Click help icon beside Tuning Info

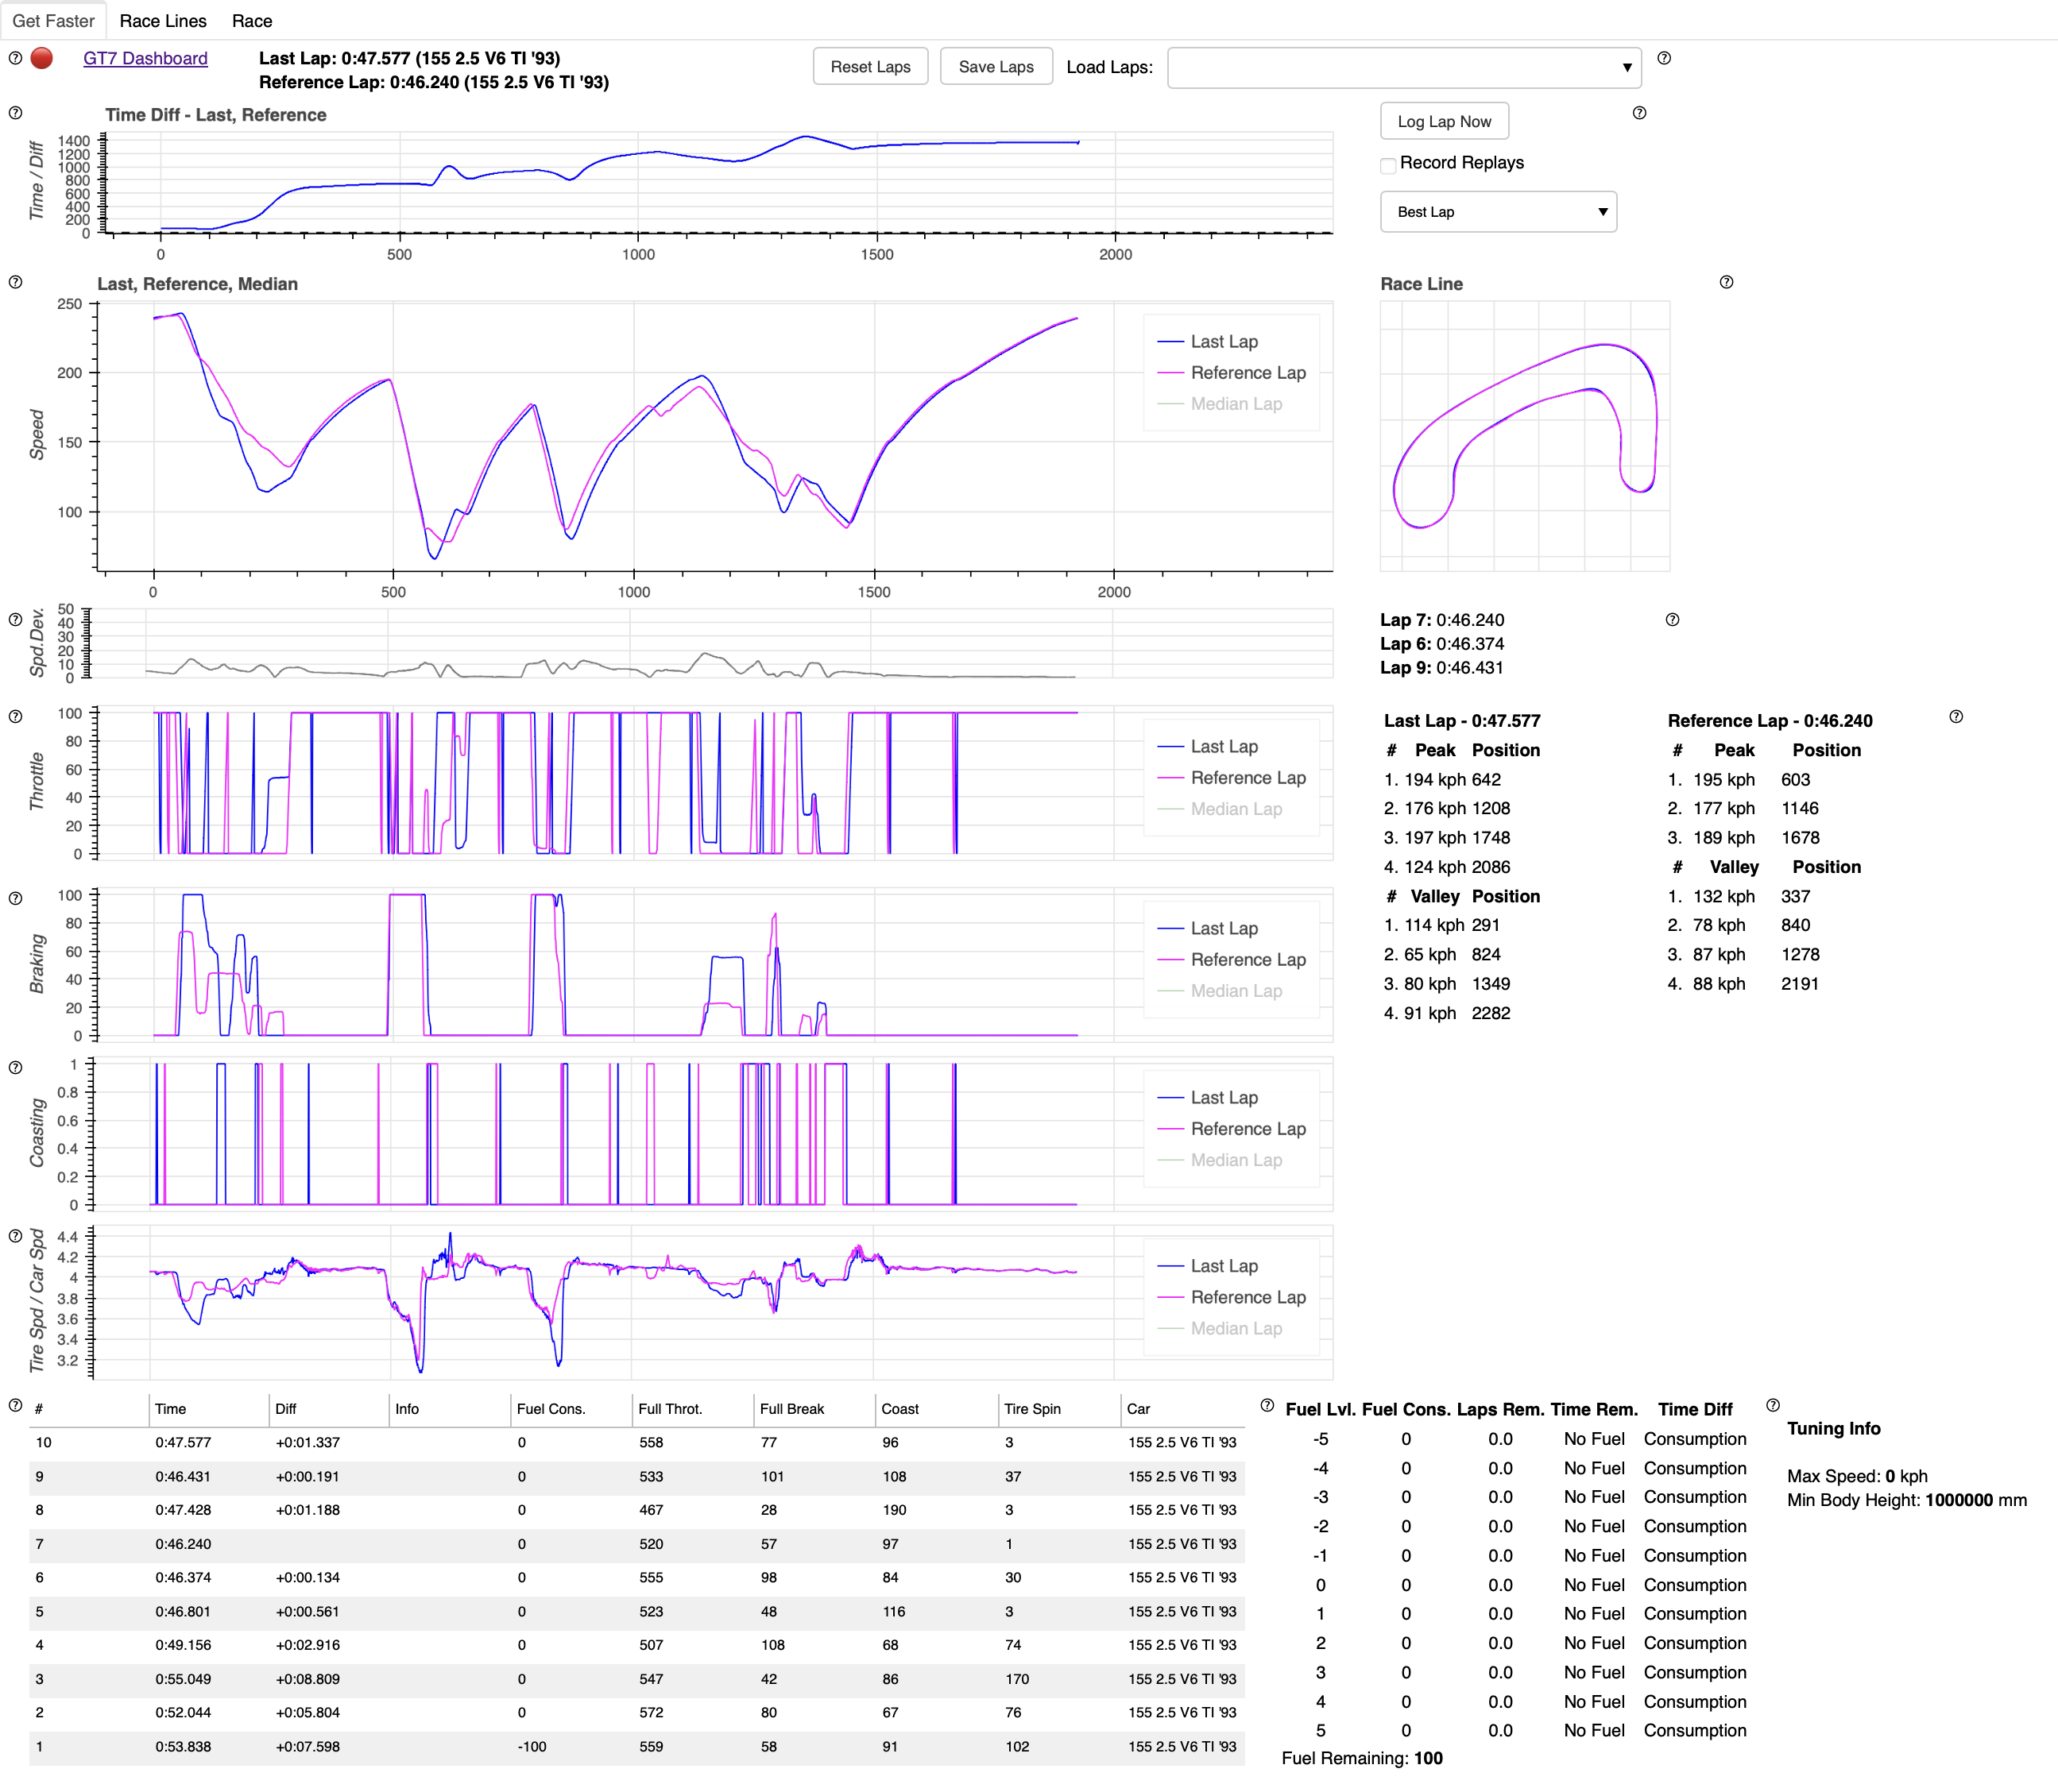click(x=1773, y=1405)
